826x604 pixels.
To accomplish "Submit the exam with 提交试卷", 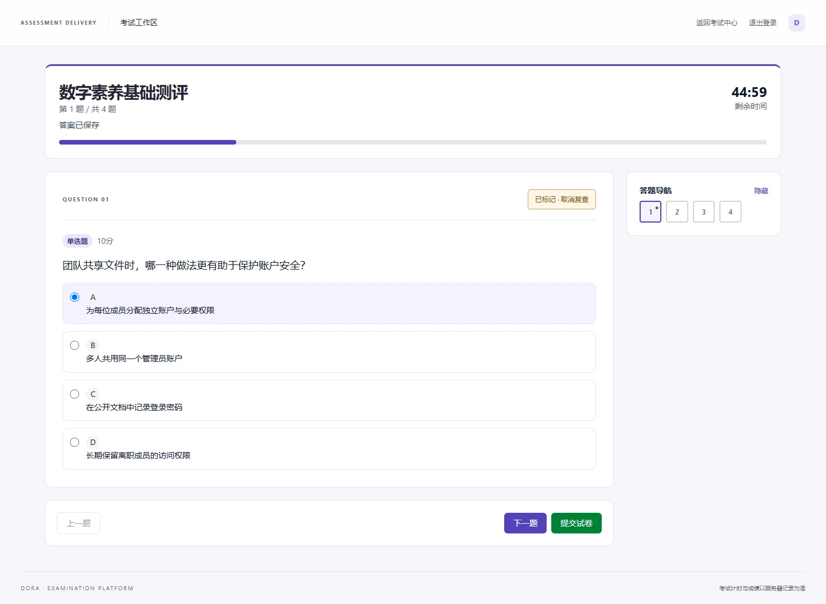I will point(576,523).
